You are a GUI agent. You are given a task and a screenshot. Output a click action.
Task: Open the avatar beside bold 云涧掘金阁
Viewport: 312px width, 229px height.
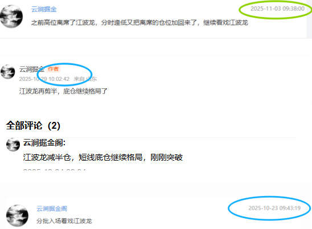point(13,145)
